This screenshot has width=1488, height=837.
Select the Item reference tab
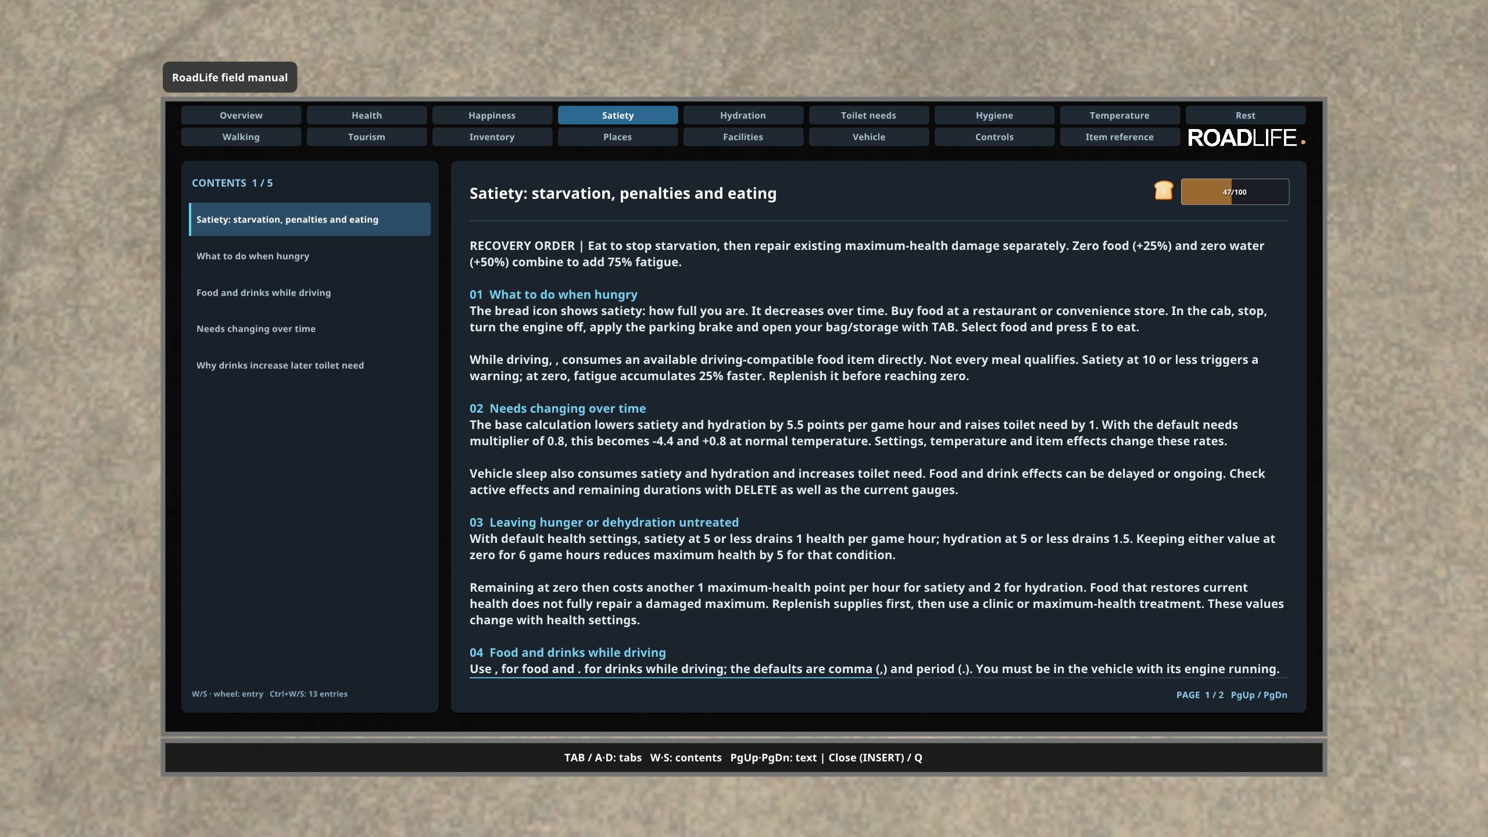(1120, 137)
